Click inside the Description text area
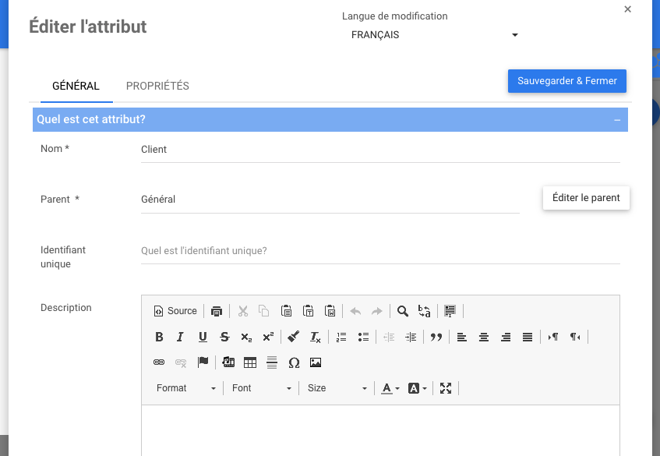Viewport: 660px width, 456px height. coord(380,430)
